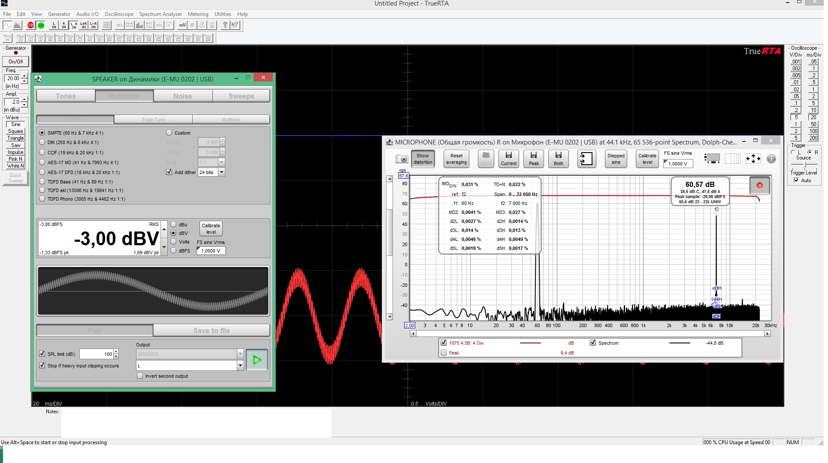This screenshot has width=828, height=463.
Task: Open the dither bit depth dropdown
Action: click(x=221, y=172)
